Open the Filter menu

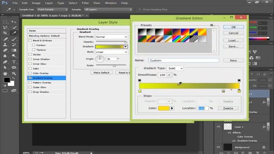pyautogui.click(x=86, y=3)
